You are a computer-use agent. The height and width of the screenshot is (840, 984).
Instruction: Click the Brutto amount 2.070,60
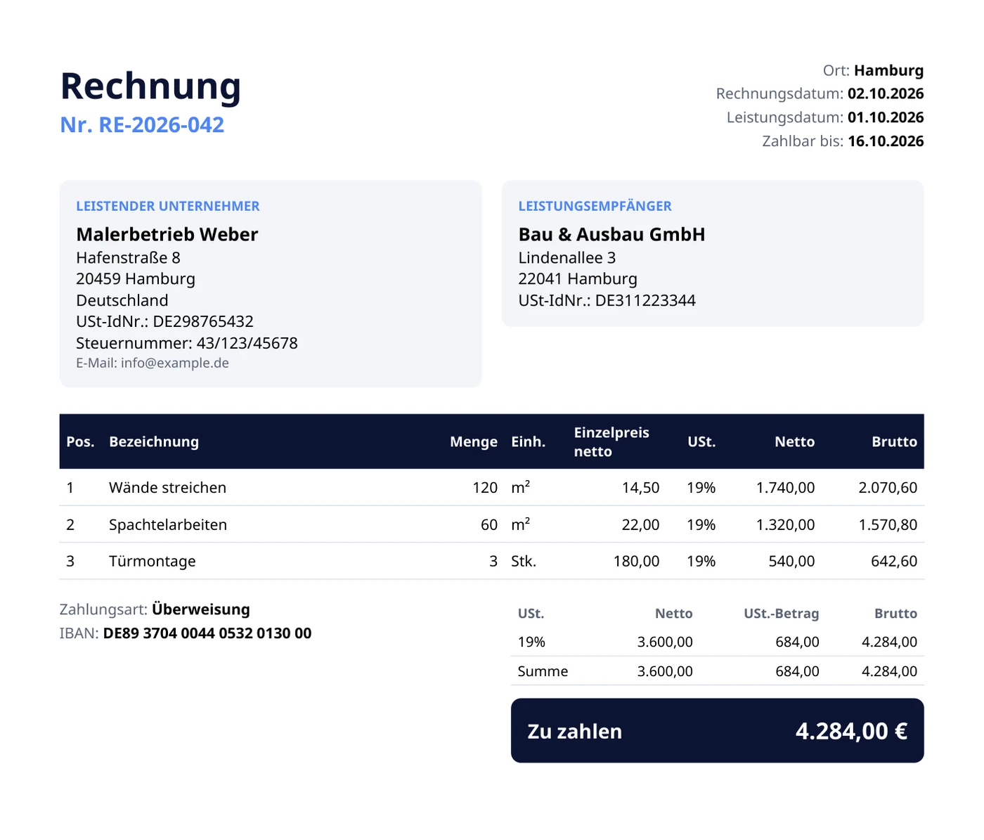[888, 487]
